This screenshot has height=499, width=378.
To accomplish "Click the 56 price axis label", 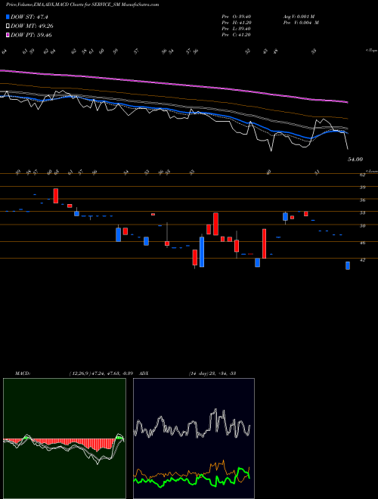I will pos(362,200).
